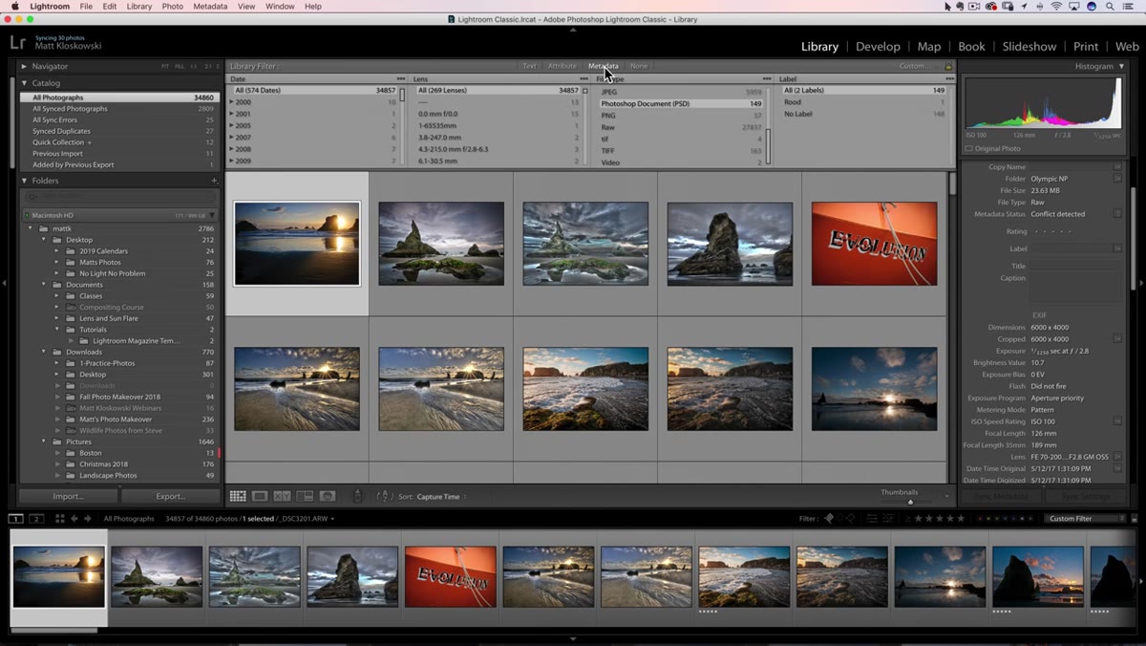Reverse sort direction with the a-z icon

point(385,496)
